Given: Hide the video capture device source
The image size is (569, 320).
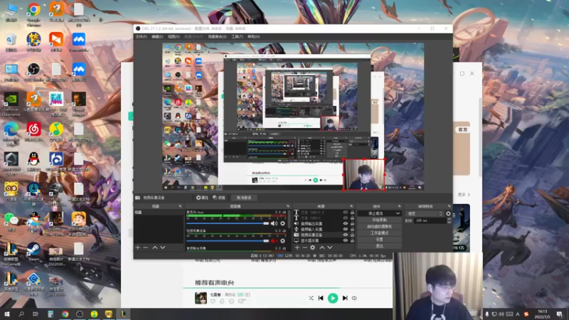Looking at the screenshot, I should click(345, 235).
